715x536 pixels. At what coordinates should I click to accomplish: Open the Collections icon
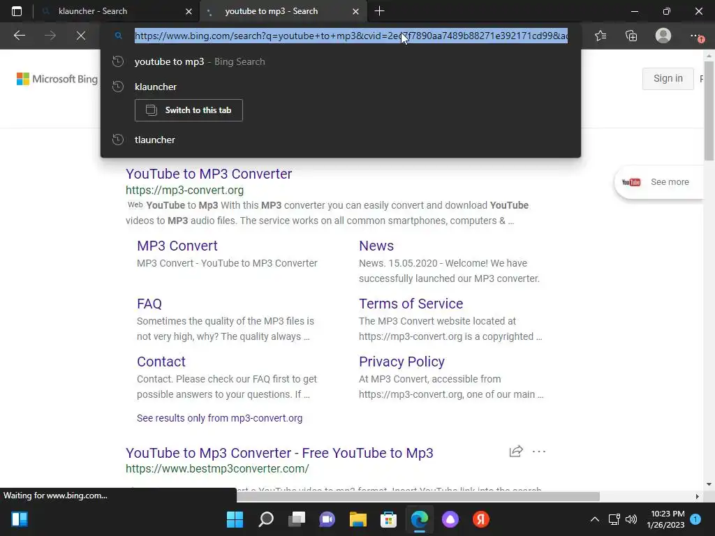coord(631,36)
